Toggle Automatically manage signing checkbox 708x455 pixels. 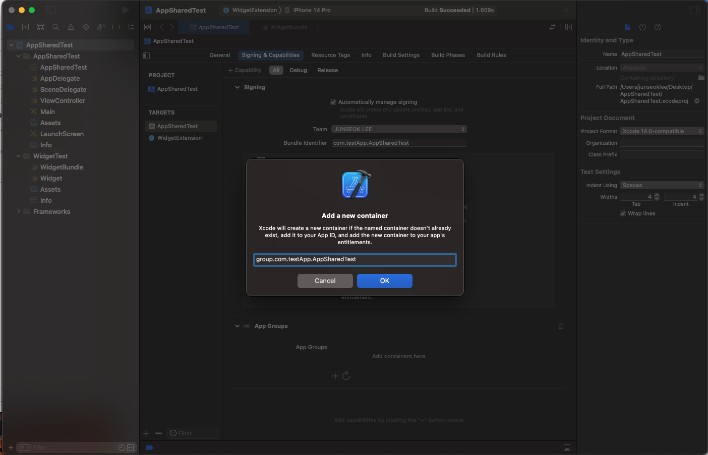333,102
